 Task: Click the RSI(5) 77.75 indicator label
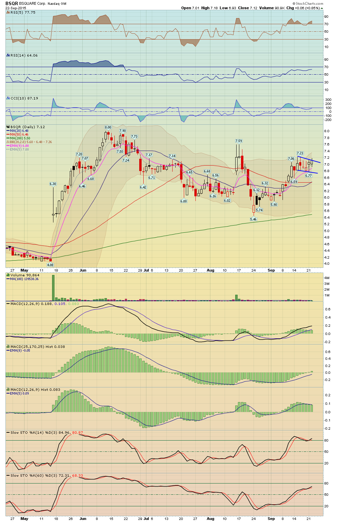pyautogui.click(x=22, y=12)
